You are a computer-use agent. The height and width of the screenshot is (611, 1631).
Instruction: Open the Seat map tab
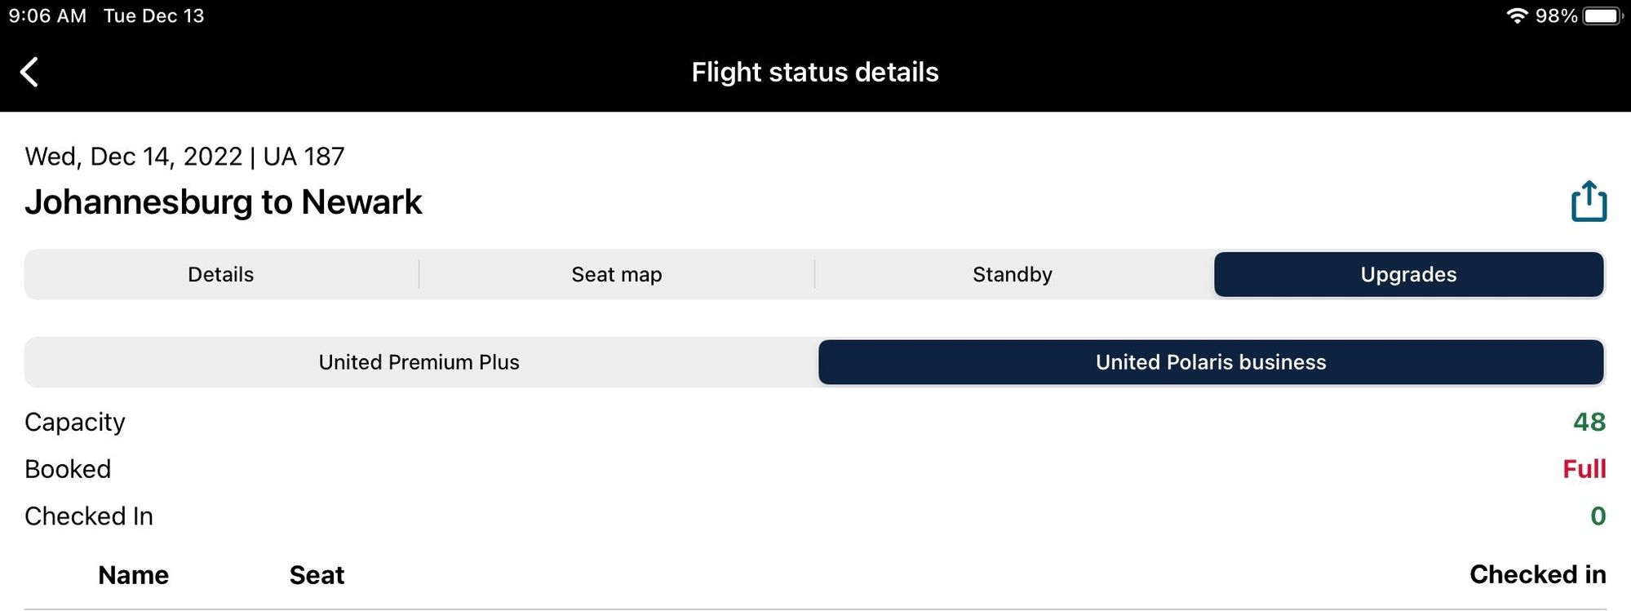coord(617,274)
